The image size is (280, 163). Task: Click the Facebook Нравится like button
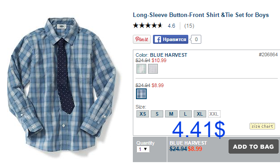(x=170, y=39)
